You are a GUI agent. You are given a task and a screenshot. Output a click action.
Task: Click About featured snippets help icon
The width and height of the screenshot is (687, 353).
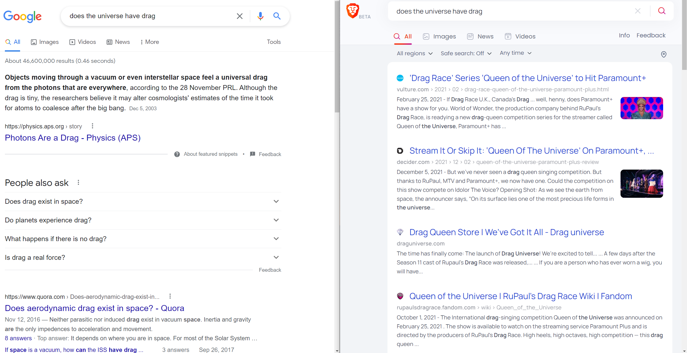point(177,154)
